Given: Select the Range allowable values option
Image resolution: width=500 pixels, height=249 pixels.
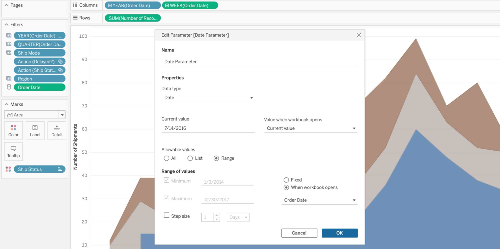Looking at the screenshot, I should [x=216, y=158].
